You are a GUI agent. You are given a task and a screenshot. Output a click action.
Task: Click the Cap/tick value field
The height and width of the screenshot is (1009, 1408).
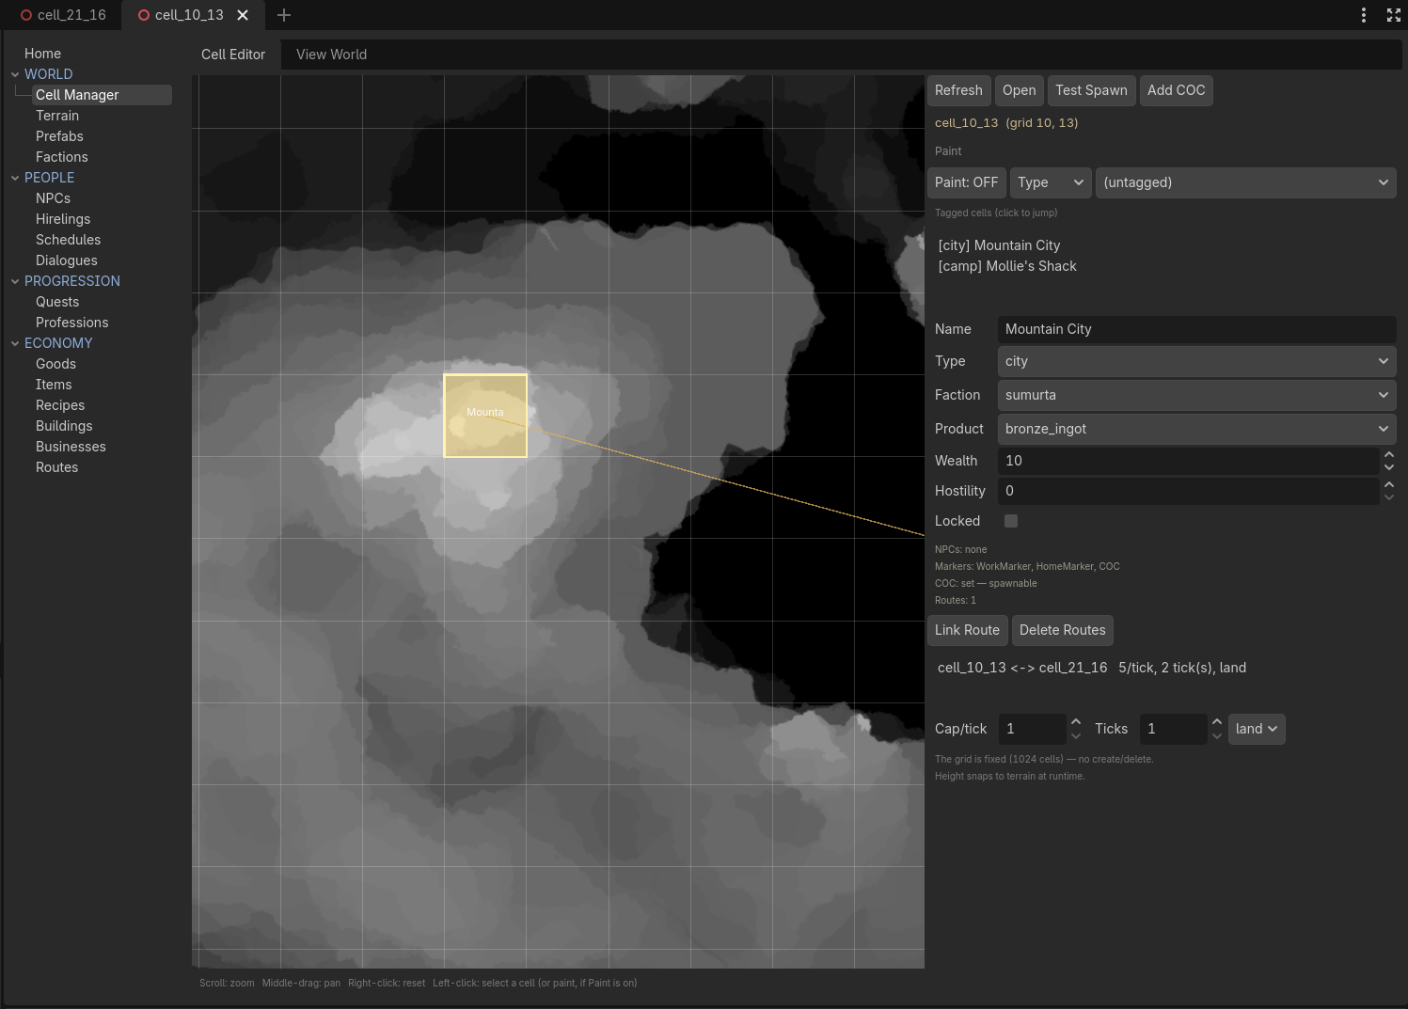[1032, 729]
